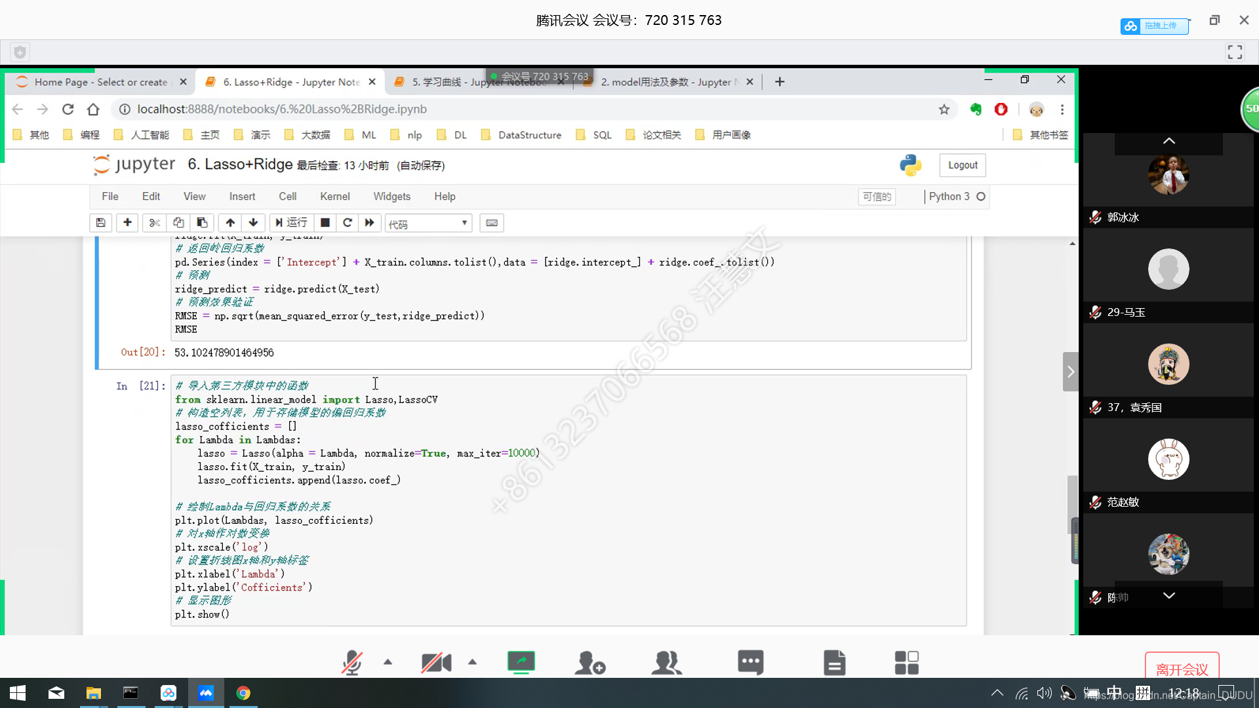Open the command palette keyboard icon
Screen dimensions: 1259x708
pos(492,223)
